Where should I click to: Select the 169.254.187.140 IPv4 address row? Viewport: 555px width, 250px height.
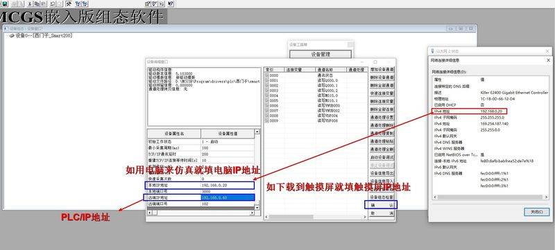(x=490, y=124)
